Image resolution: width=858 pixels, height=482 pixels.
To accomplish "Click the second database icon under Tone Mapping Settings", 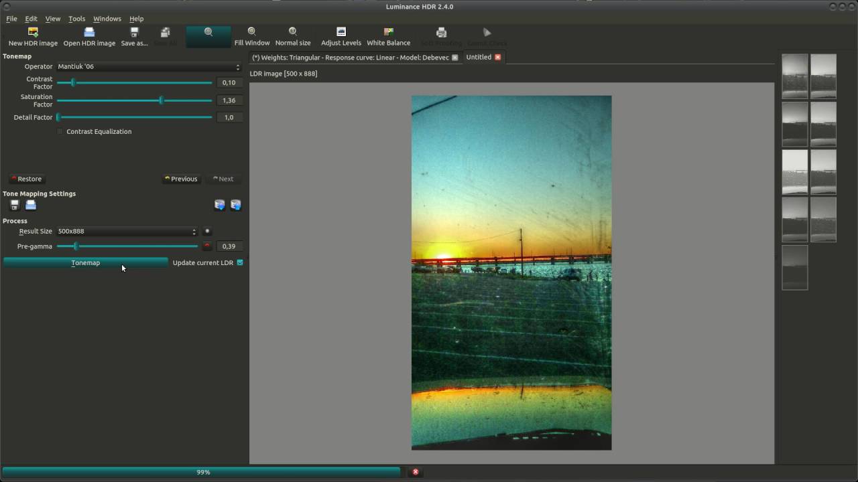I will (x=235, y=205).
